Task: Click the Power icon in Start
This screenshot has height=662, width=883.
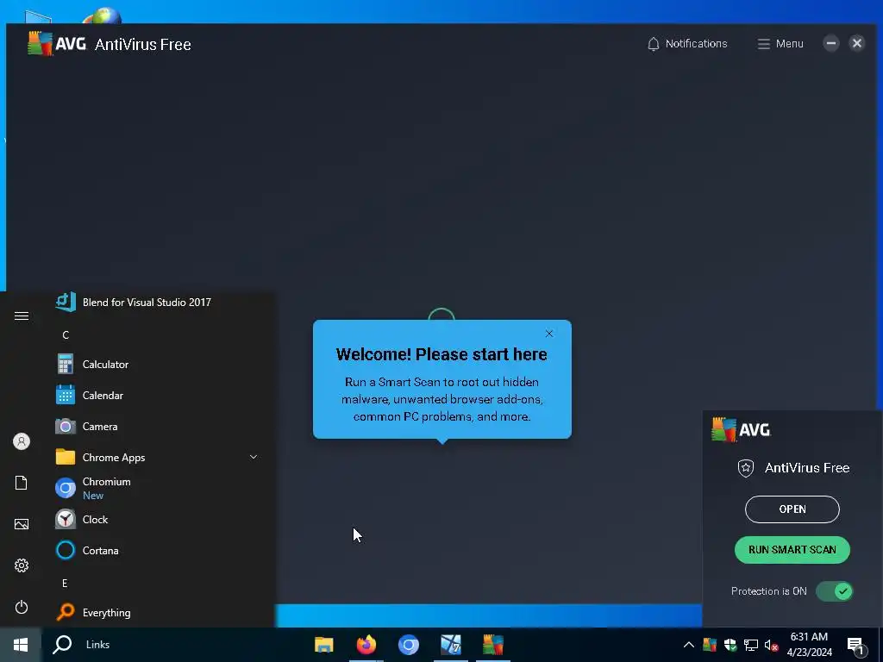Action: click(x=22, y=607)
